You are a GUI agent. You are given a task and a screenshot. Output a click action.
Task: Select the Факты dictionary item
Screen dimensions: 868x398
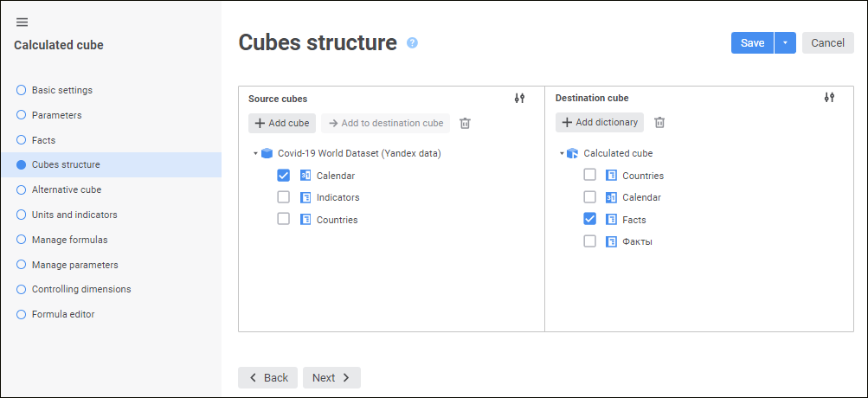tap(637, 241)
